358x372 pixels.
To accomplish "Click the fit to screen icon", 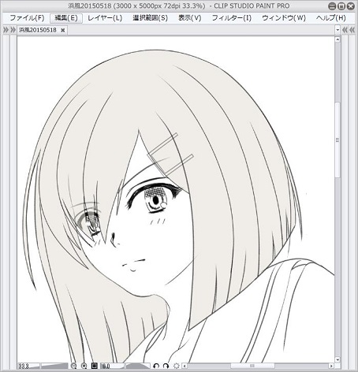I will (x=94, y=366).
